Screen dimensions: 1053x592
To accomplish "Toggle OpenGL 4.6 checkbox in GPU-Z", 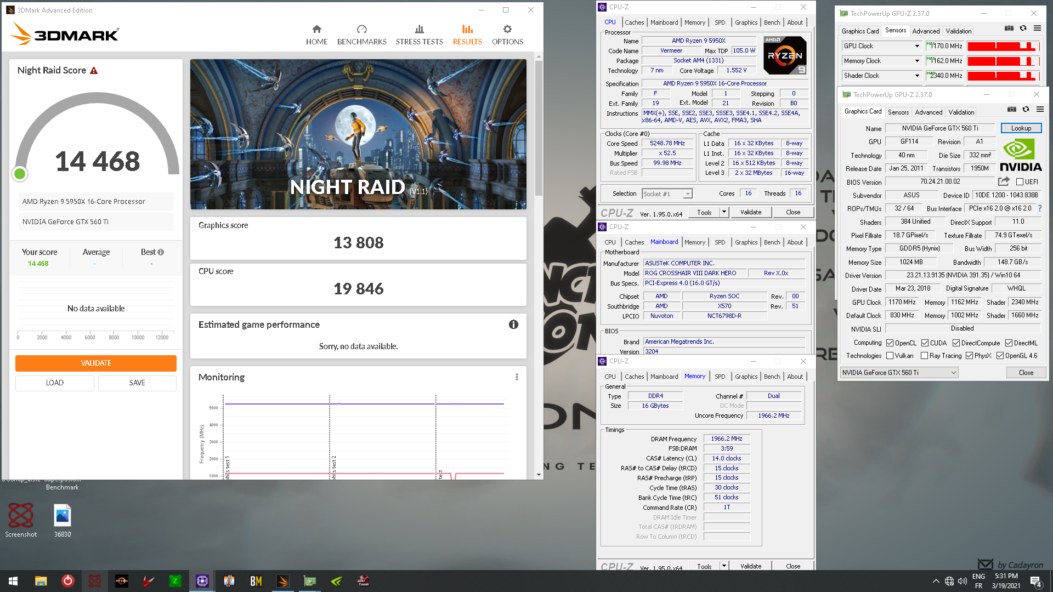I will (1000, 356).
